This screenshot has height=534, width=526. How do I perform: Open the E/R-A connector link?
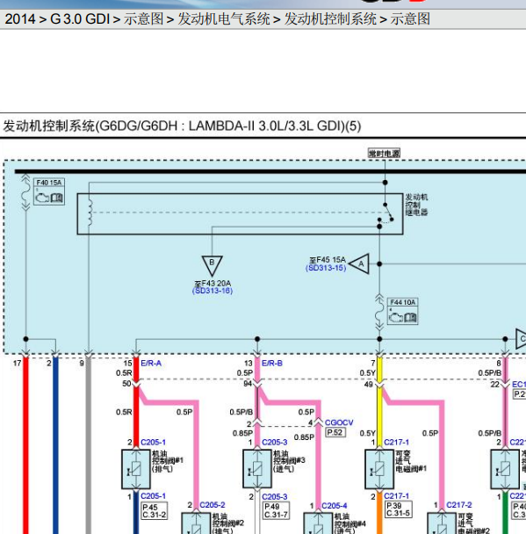click(151, 364)
